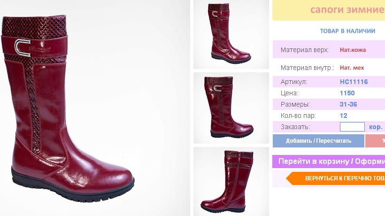Click the article number HC11116
The height and width of the screenshot is (216, 385).
pos(354,82)
